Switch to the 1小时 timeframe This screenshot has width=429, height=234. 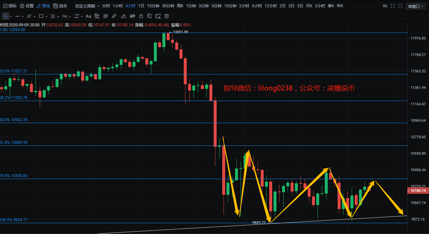[x=118, y=6]
